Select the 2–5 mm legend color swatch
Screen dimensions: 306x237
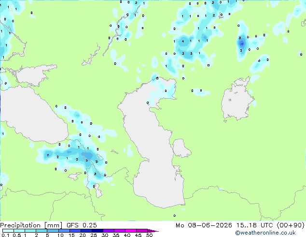[42, 231]
